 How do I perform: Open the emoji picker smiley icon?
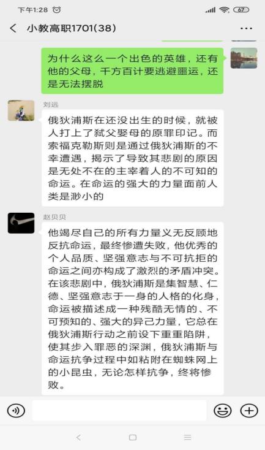pos(222,411)
